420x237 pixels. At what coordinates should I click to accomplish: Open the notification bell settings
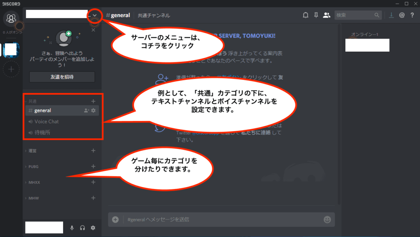(x=306, y=15)
